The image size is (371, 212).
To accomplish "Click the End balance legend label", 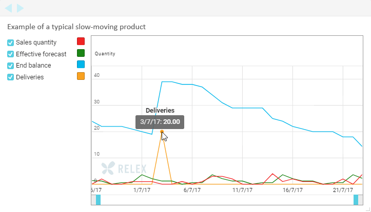I will coord(33,66).
